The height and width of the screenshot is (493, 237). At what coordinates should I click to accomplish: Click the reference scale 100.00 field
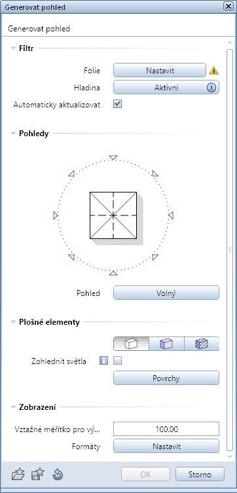click(x=166, y=429)
